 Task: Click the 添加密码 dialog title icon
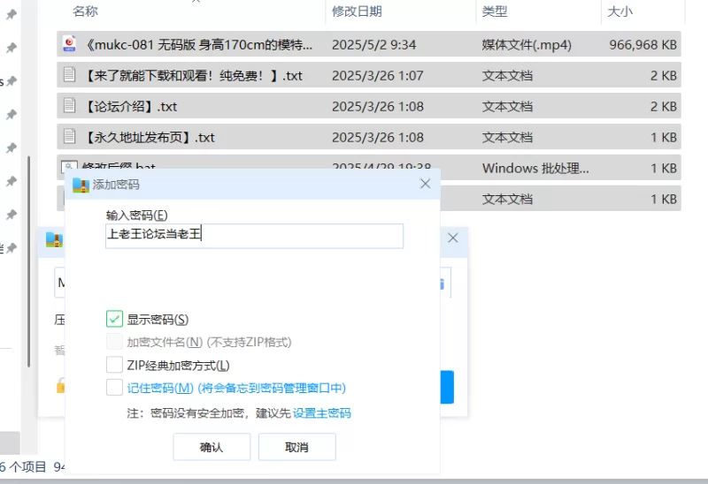pos(81,185)
